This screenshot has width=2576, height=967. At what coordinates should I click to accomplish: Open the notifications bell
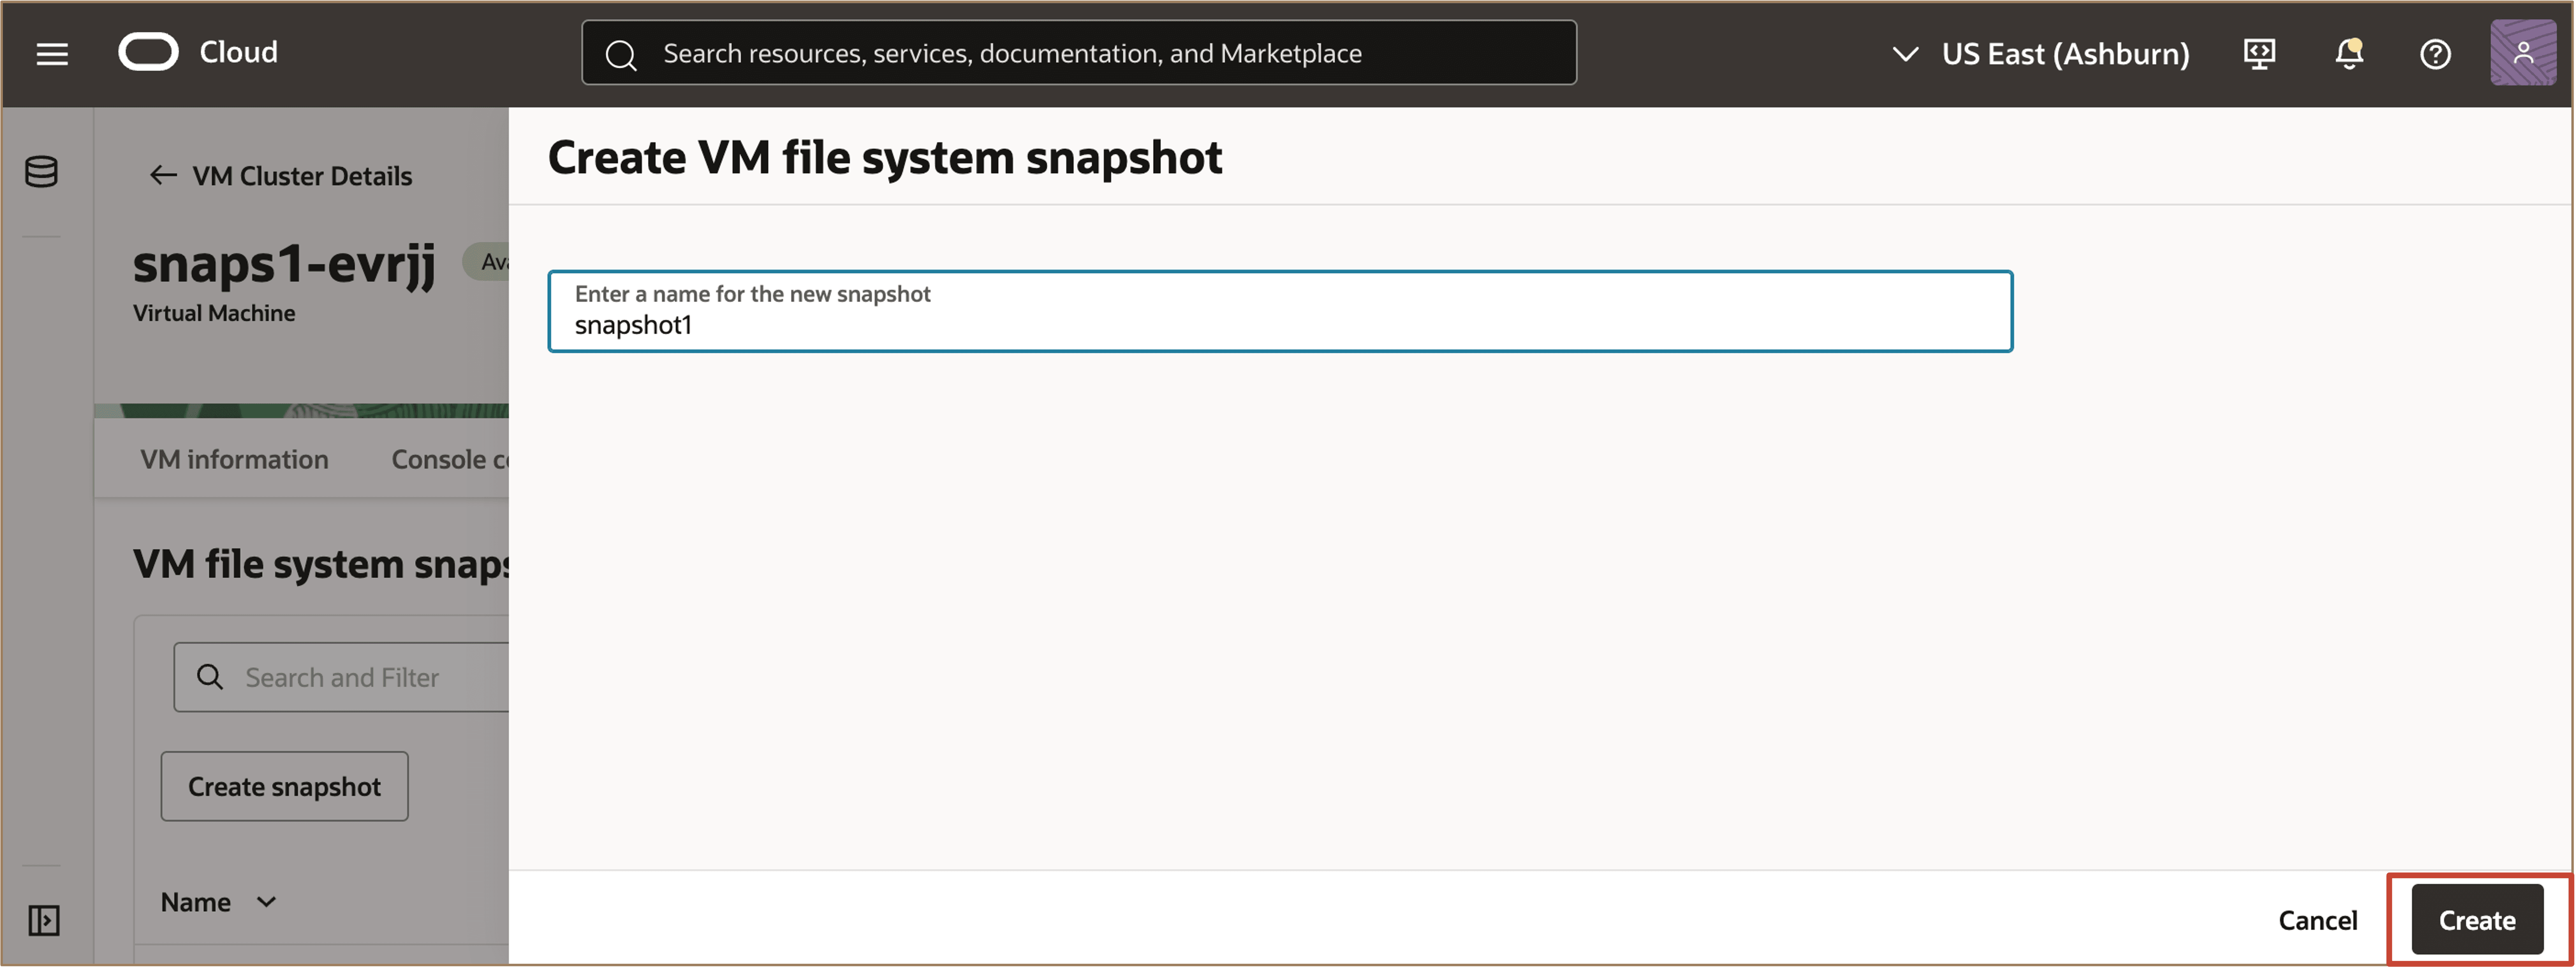pos(2347,54)
